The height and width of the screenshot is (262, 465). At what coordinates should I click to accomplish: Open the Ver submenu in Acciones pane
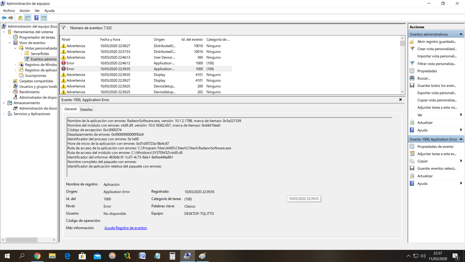click(x=436, y=115)
